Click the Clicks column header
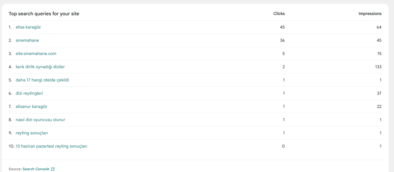The width and height of the screenshot is (394, 172). 279,14
